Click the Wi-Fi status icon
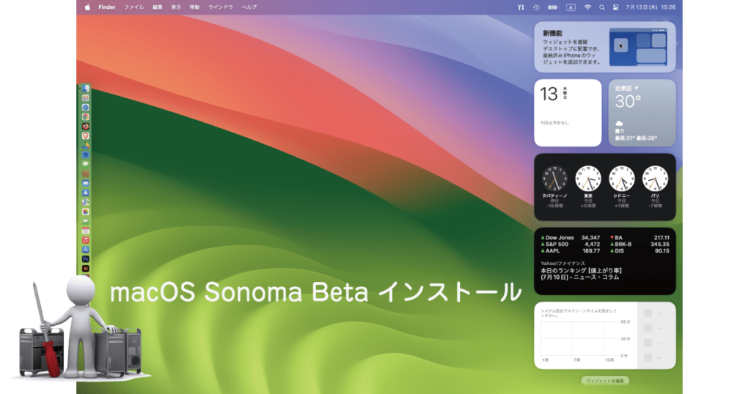This screenshot has height=394, width=751. (x=587, y=7)
